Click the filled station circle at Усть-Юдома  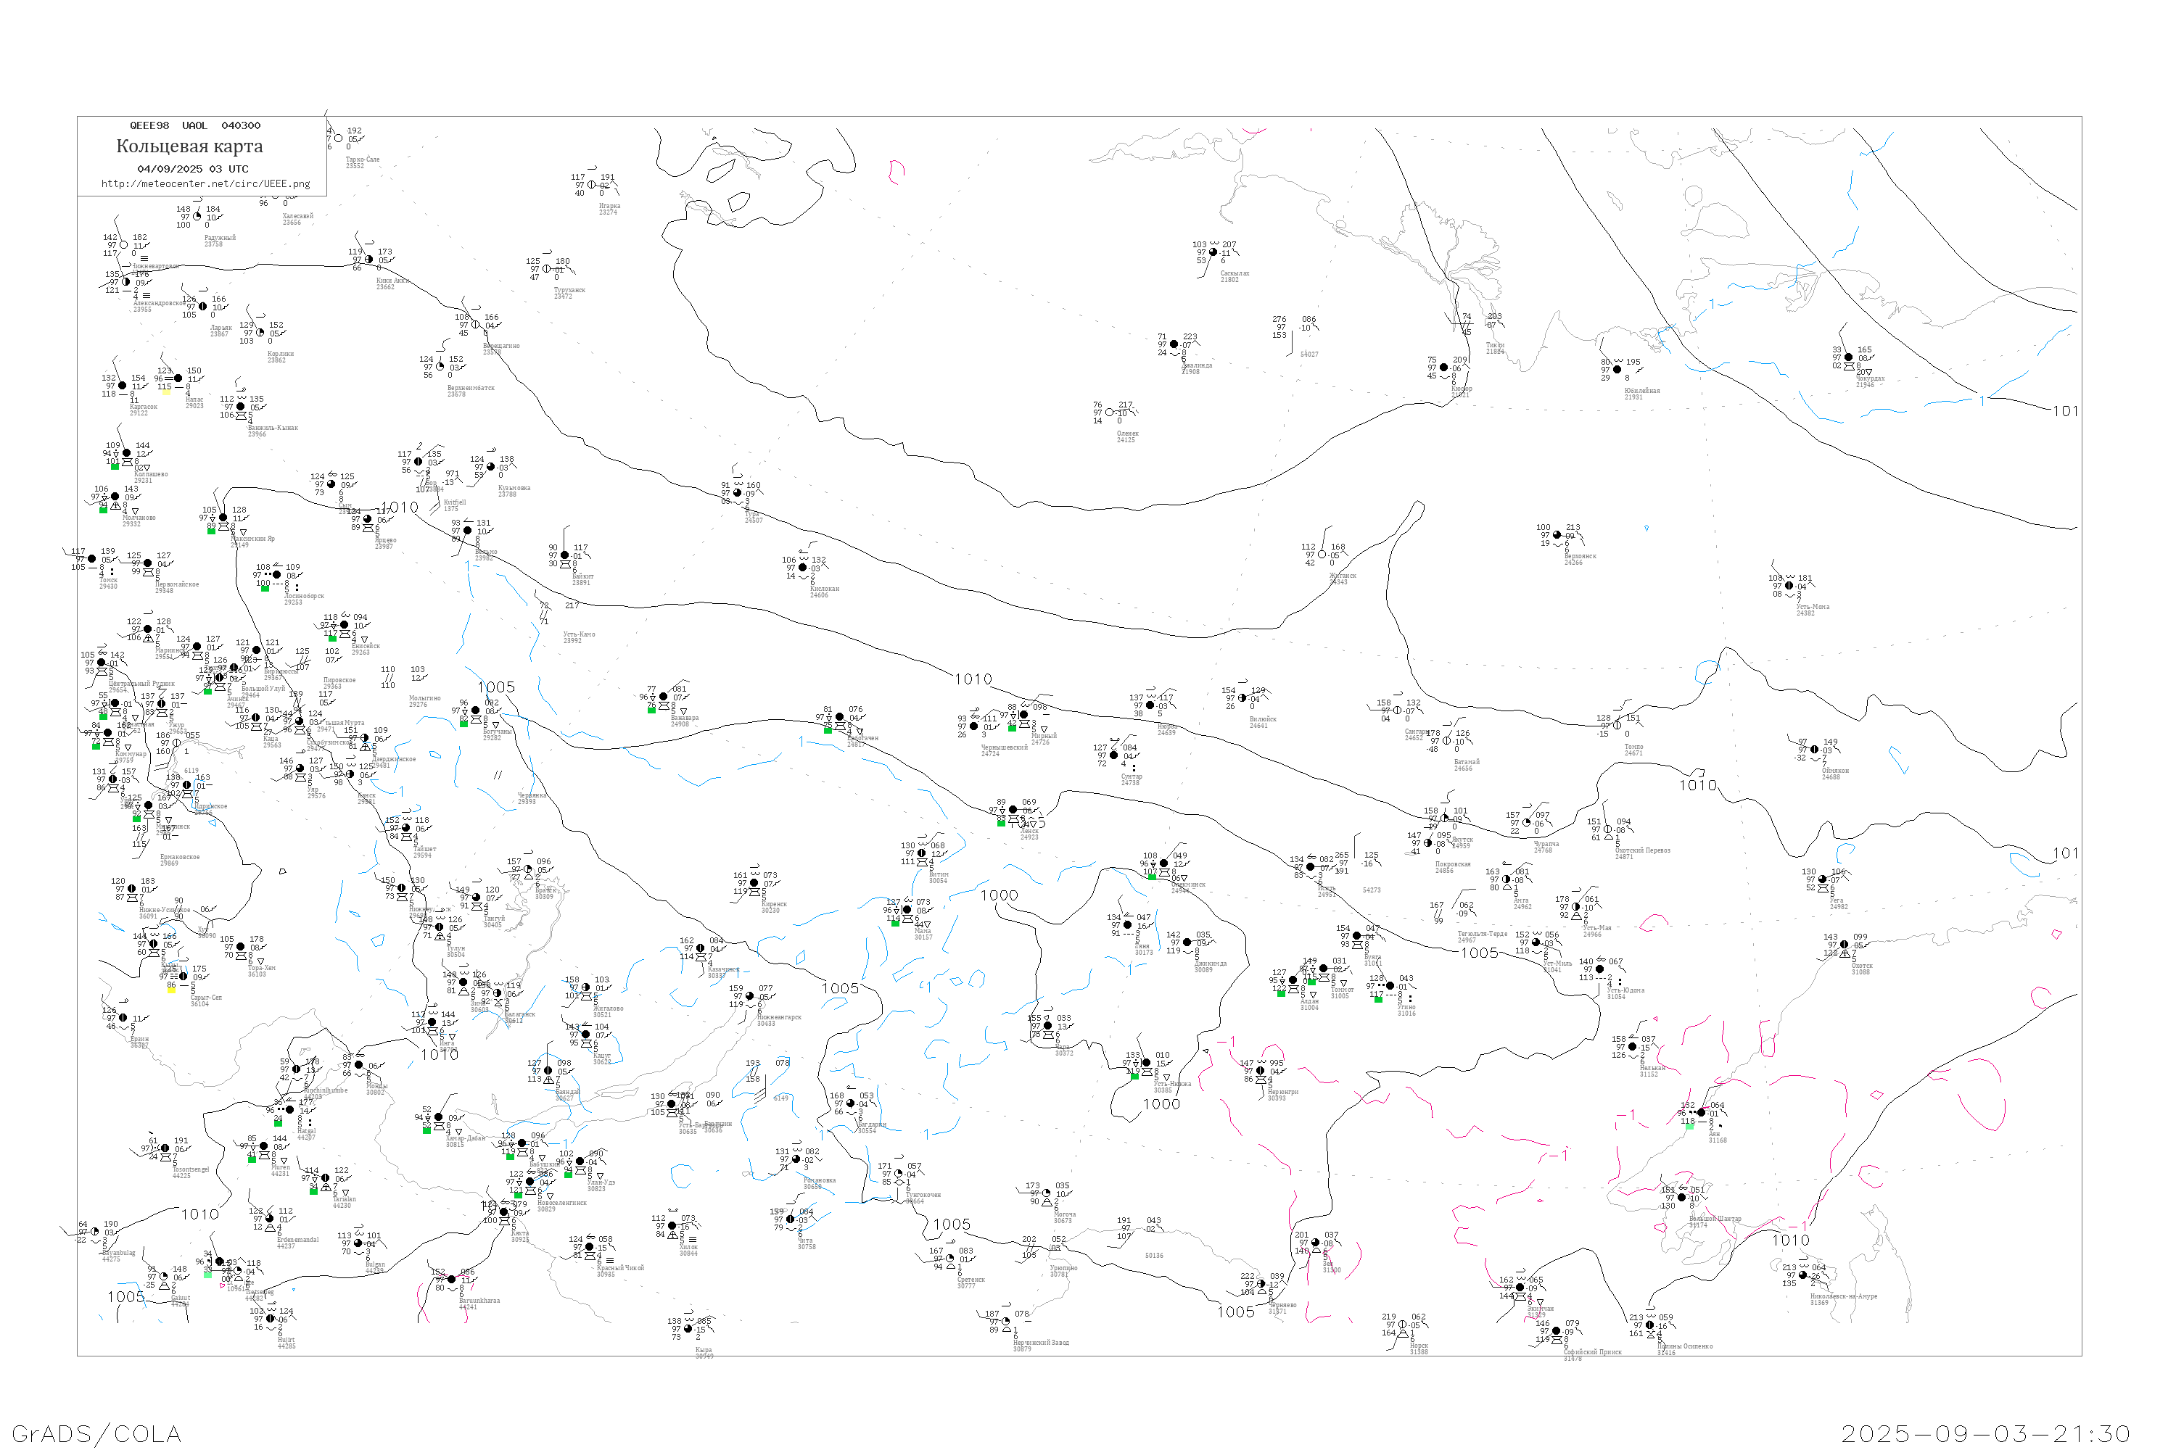click(1599, 969)
